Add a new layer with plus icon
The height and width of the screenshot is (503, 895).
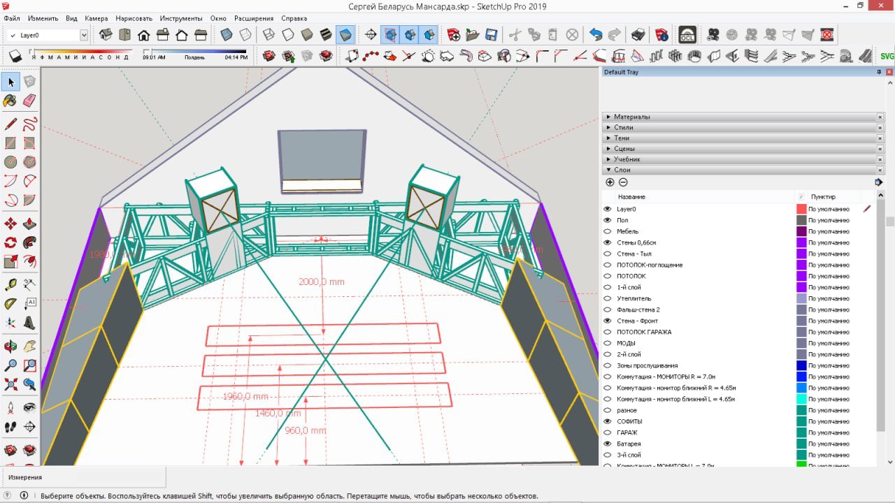610,182
